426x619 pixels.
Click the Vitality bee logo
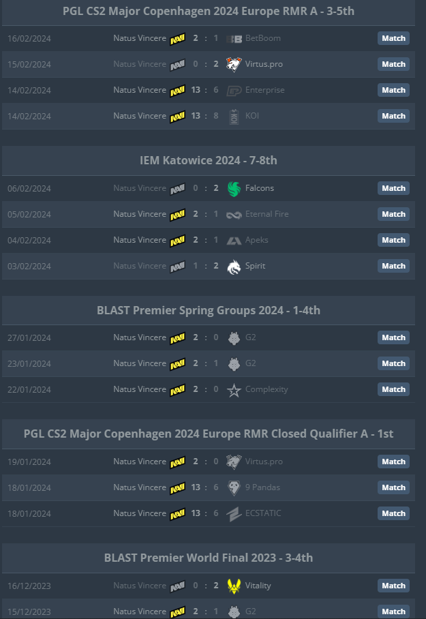click(234, 586)
